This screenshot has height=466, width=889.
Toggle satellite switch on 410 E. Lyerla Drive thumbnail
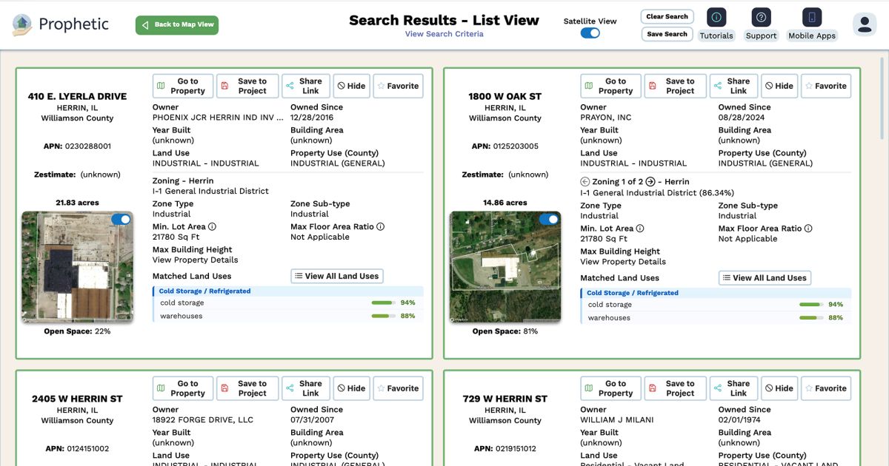click(x=121, y=220)
